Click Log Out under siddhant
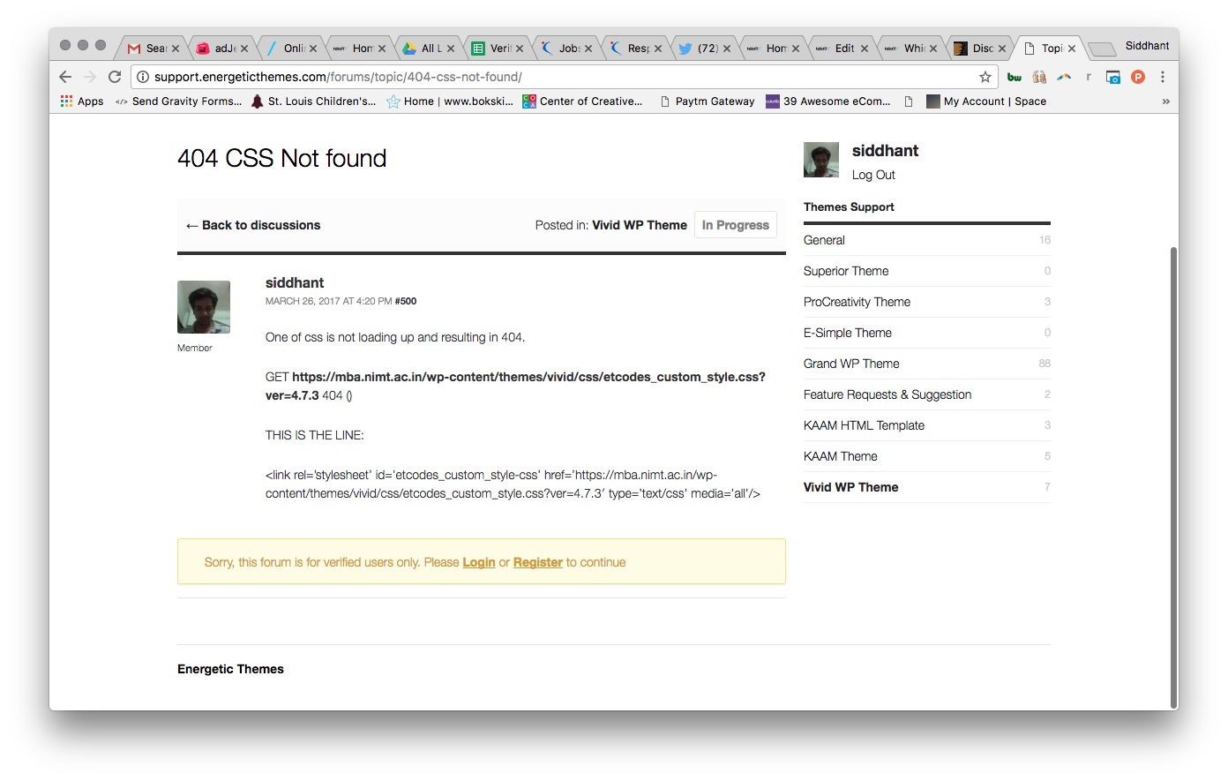1228x781 pixels. (x=873, y=175)
